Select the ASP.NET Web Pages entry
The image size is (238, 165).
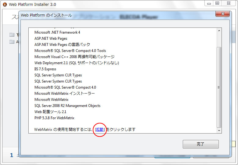click(x=51, y=38)
